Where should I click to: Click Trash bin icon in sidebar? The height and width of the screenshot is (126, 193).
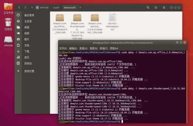pyautogui.click(x=18, y=63)
